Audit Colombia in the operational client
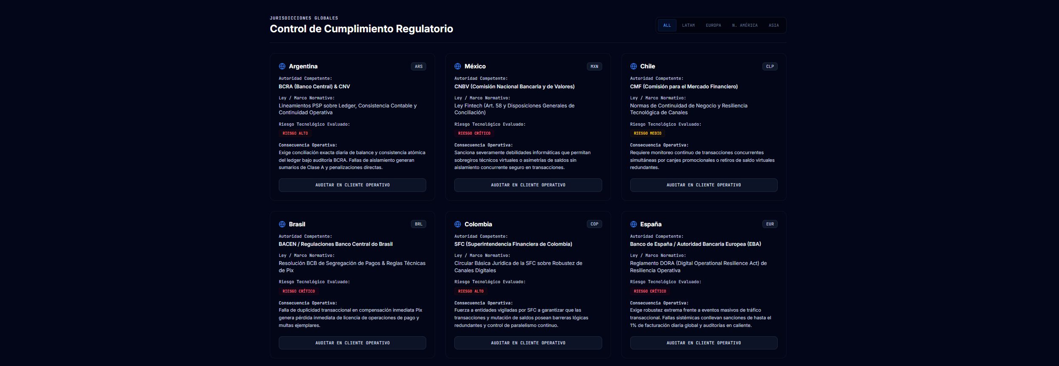Viewport: 1059px width, 366px height. [x=528, y=343]
